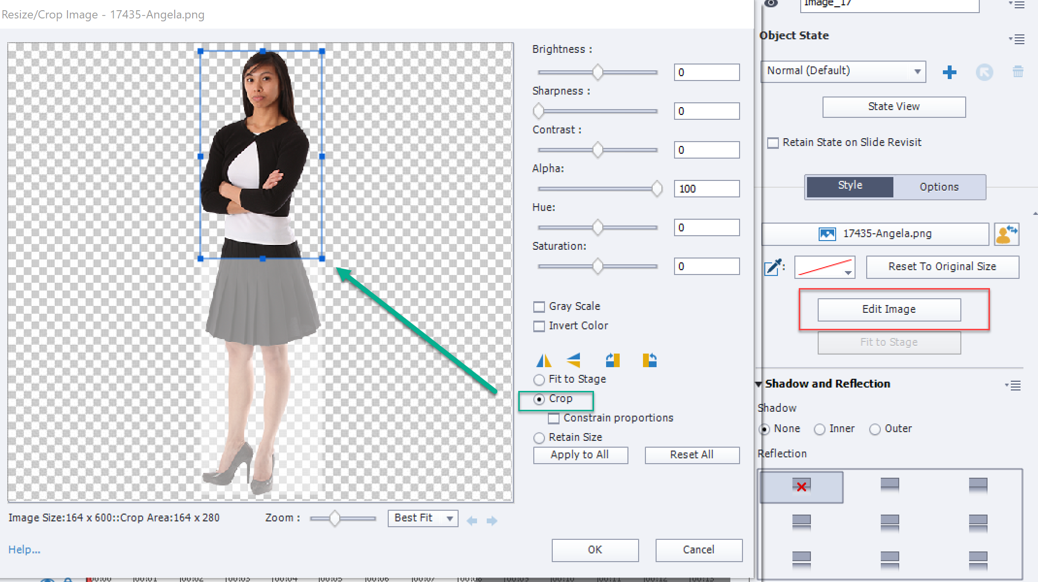Click the red line color swatch in Style panel
This screenshot has height=582, width=1038.
(x=822, y=266)
